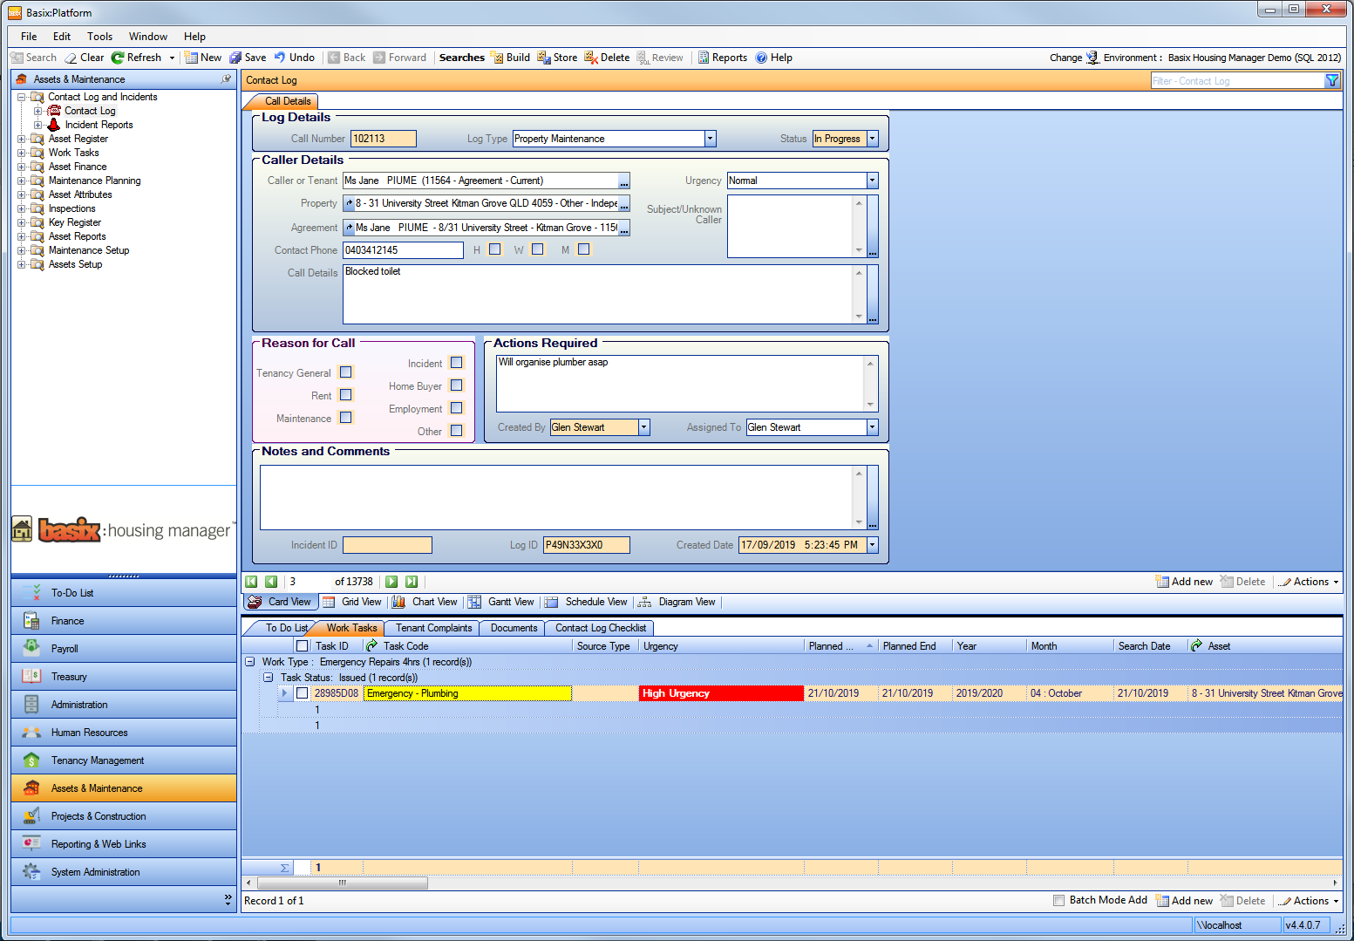Screen dimensions: 1354x941
Task: Click the Payroll sidebar icon
Action: coord(31,648)
